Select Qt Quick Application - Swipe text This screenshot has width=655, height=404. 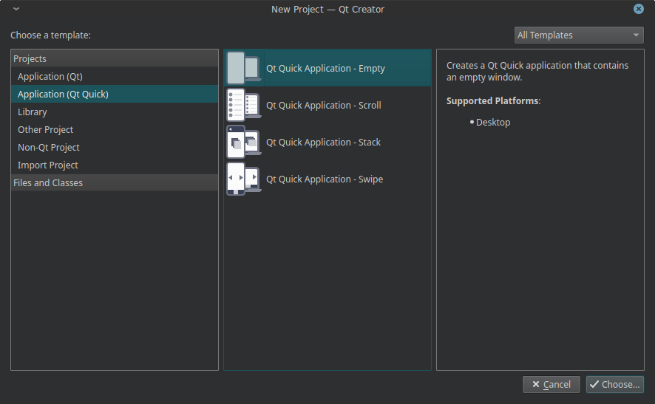click(x=325, y=179)
